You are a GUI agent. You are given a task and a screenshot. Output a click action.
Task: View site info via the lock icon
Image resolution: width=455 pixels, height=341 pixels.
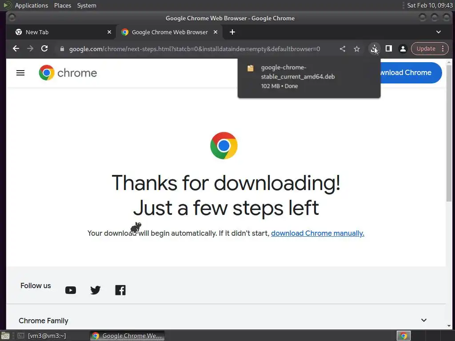pyautogui.click(x=62, y=49)
